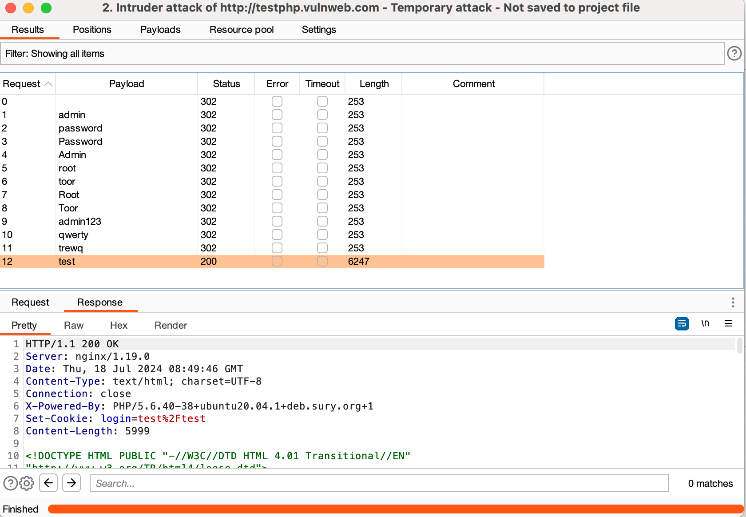Screen dimensions: 746x517
Task: Select the row with payload admin
Action: coord(272,115)
